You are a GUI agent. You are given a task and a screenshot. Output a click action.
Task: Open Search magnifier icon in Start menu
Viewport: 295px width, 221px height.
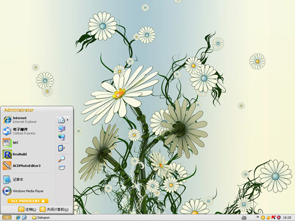61,159
